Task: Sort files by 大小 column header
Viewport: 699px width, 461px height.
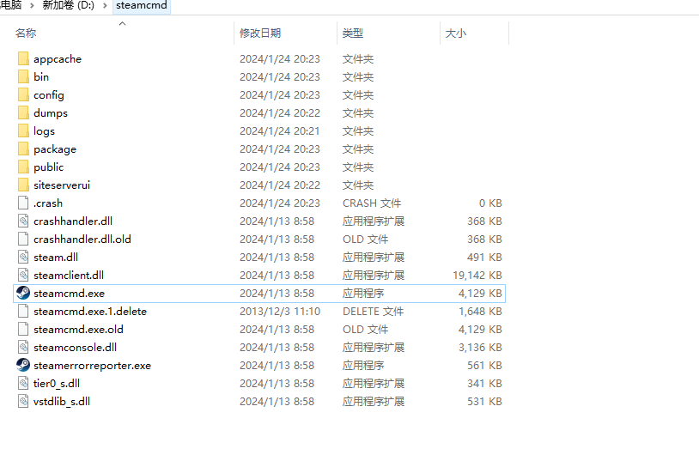Action: 456,33
